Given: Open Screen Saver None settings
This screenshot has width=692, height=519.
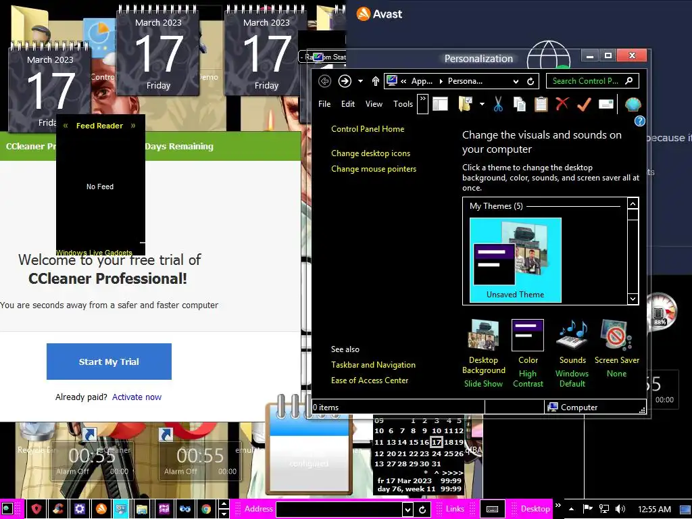Looking at the screenshot, I should click(616, 349).
